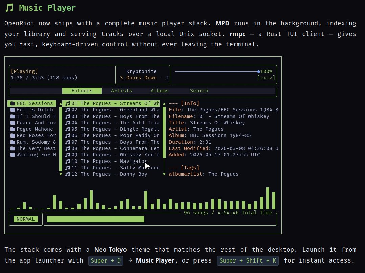
Task: Click the note icon of track 01 Streams Of Wh
Action: pos(68,103)
